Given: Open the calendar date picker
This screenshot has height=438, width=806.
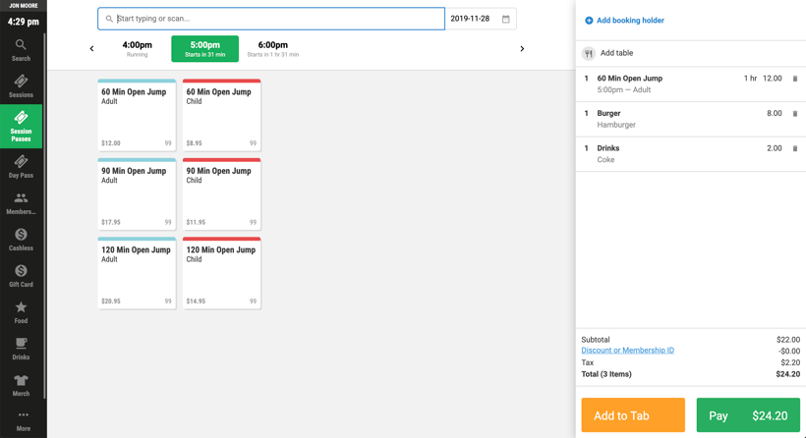Looking at the screenshot, I should coord(506,19).
